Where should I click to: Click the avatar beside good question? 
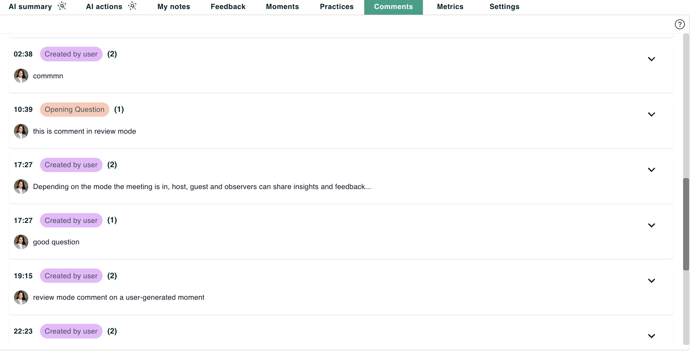click(x=21, y=242)
